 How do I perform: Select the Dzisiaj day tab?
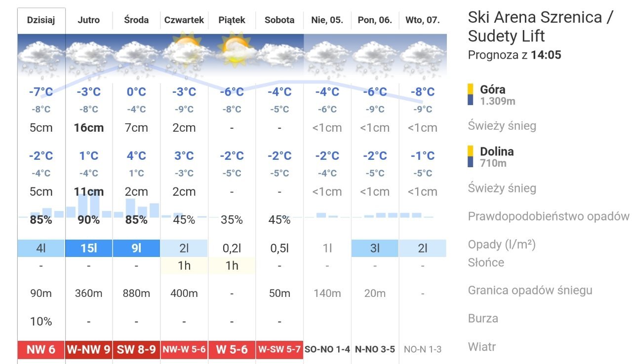click(x=41, y=20)
